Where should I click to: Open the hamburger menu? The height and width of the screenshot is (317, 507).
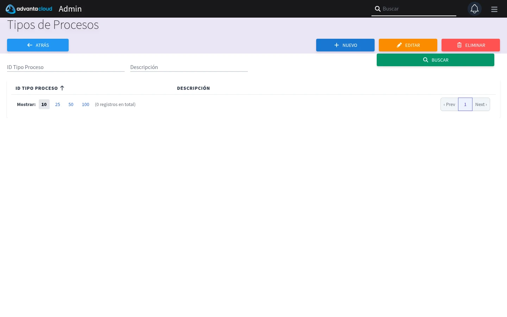click(x=494, y=9)
